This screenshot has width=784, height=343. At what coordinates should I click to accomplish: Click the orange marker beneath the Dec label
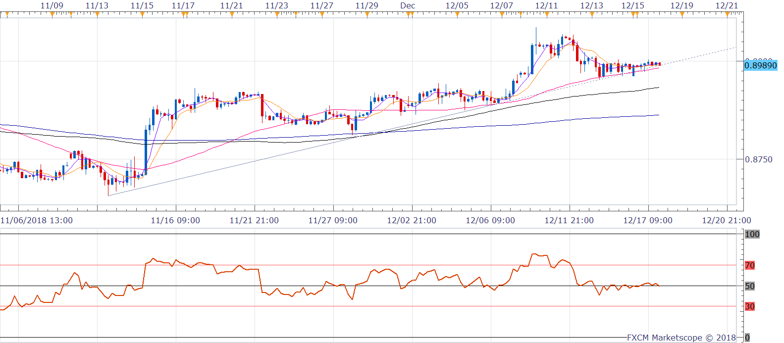click(409, 14)
